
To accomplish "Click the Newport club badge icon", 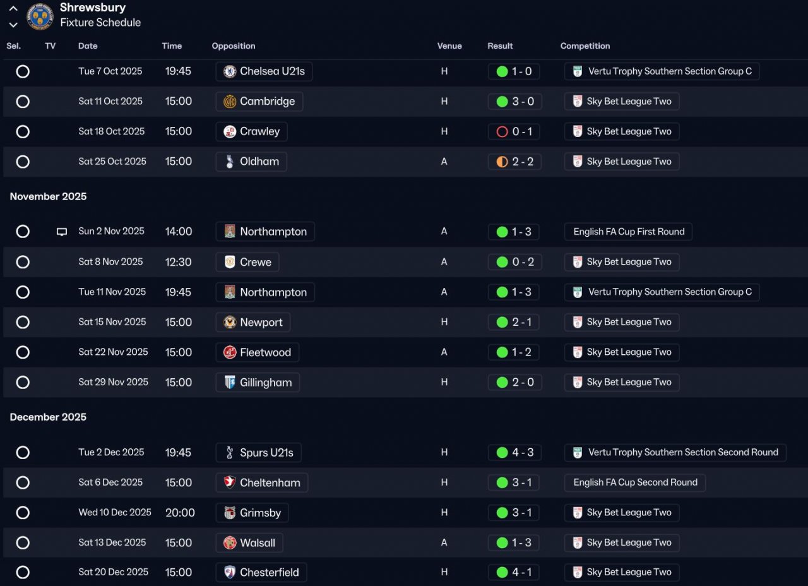I will [230, 323].
